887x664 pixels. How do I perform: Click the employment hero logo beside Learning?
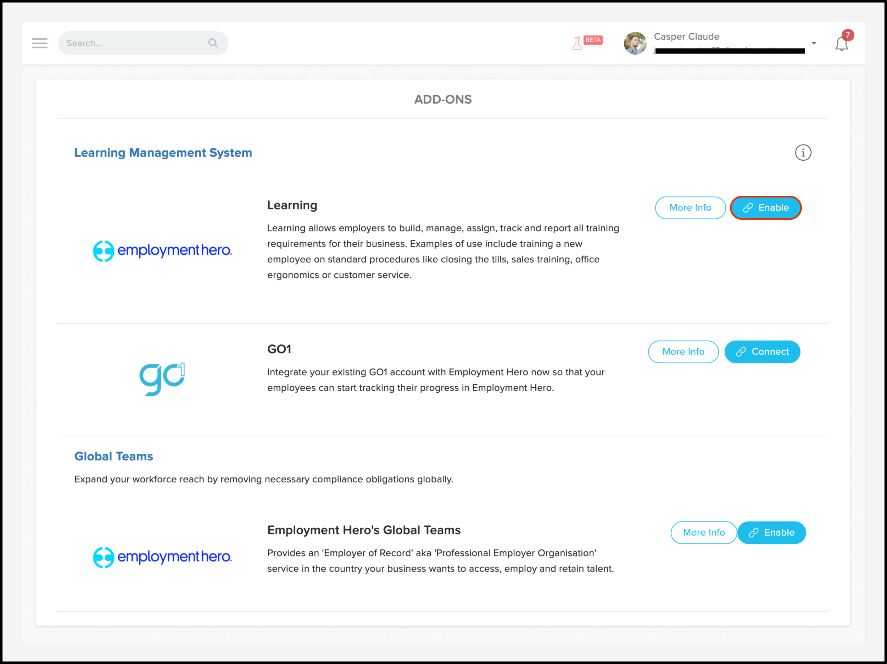[x=162, y=251]
